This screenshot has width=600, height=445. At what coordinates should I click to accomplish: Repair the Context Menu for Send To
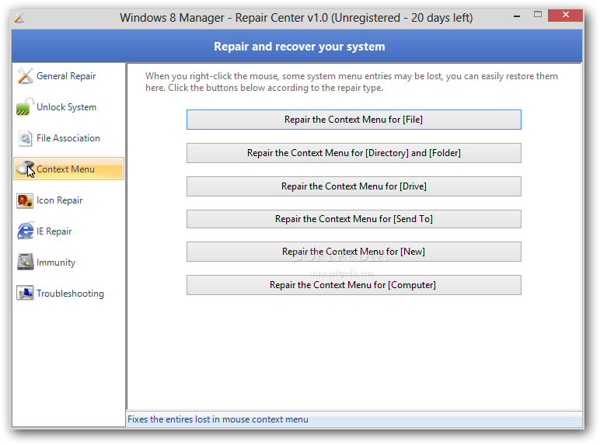[354, 219]
